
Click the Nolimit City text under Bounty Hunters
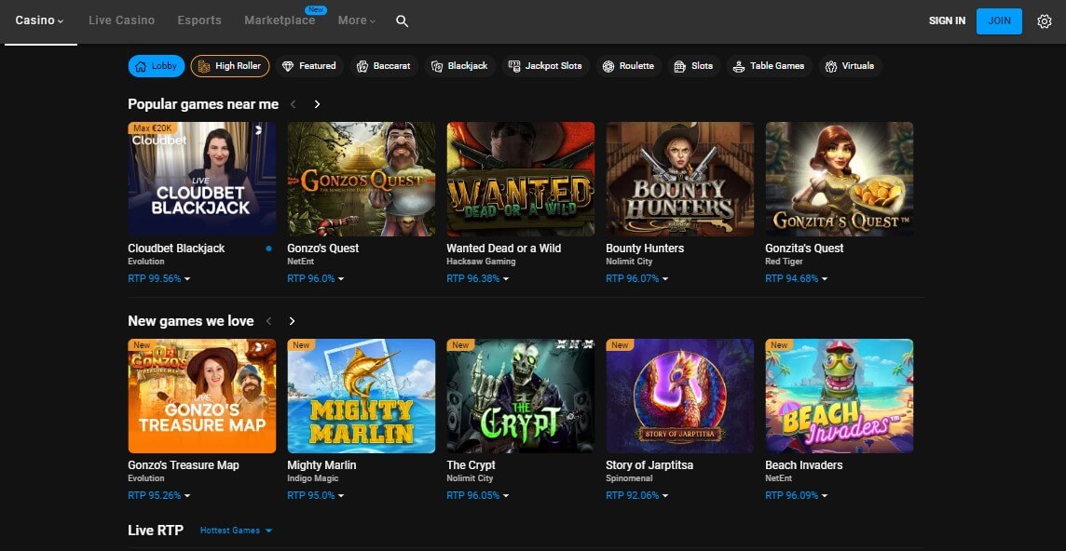tap(629, 262)
